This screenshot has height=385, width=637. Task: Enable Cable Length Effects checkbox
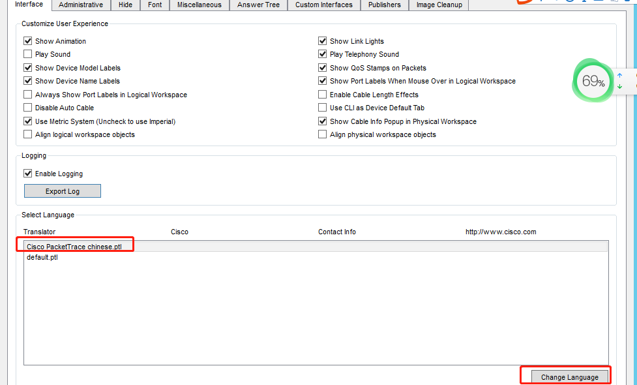[322, 95]
